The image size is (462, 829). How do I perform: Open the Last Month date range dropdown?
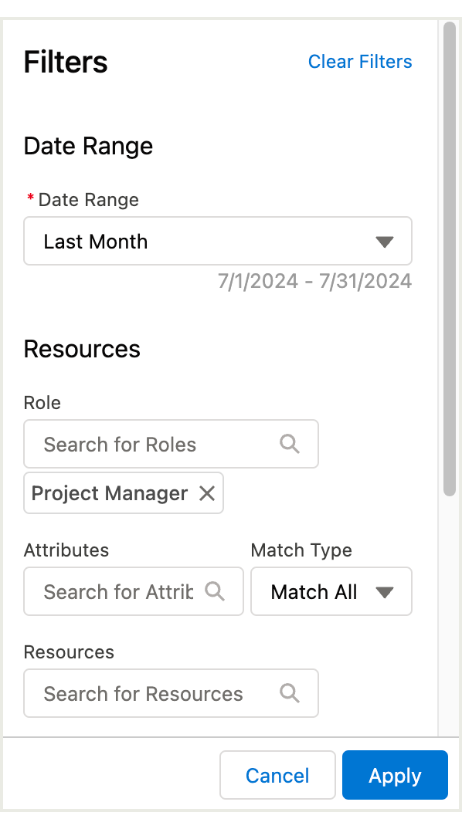click(218, 241)
